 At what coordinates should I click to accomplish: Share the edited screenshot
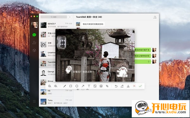tap(122, 86)
